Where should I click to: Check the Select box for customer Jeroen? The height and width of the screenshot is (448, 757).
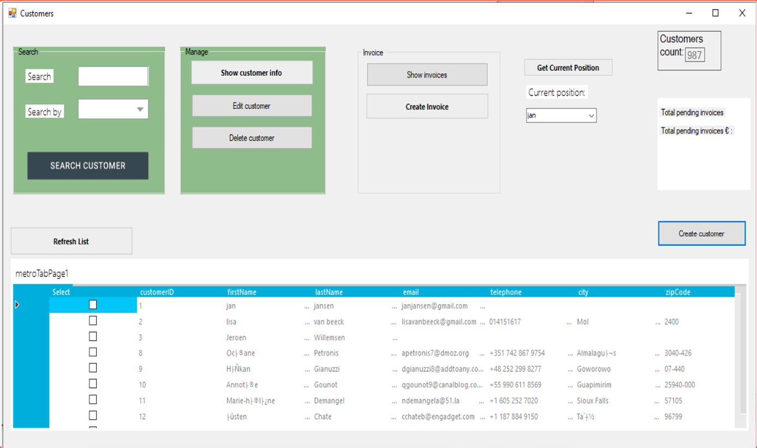pyautogui.click(x=93, y=337)
